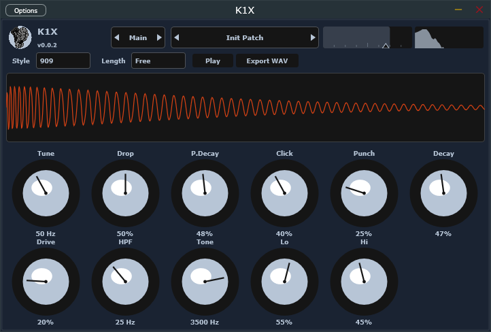Click the K1X skull logo
Viewport: 491px width, 332px height.
pyautogui.click(x=20, y=37)
